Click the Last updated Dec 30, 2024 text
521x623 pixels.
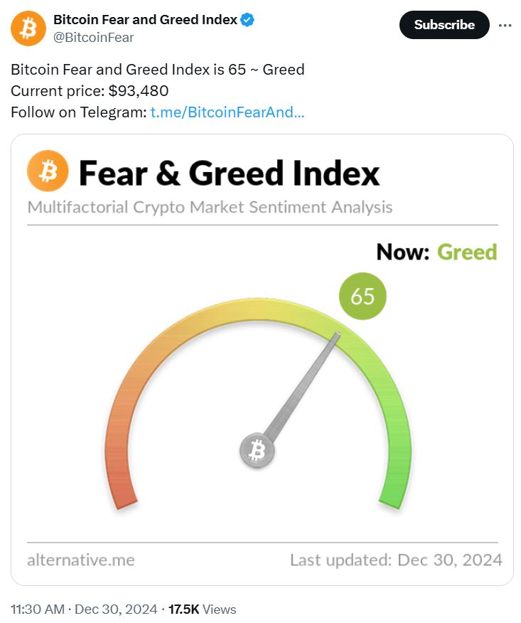(x=397, y=560)
